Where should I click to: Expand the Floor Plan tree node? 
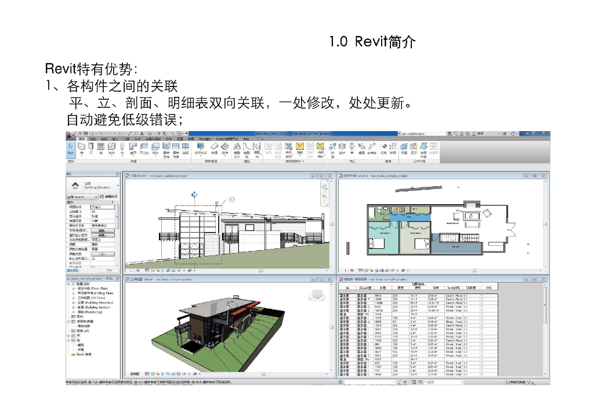coord(73,288)
